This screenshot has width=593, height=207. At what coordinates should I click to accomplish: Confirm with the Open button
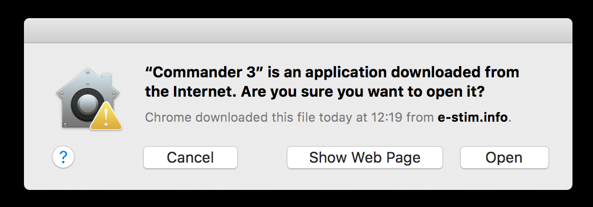pos(504,157)
